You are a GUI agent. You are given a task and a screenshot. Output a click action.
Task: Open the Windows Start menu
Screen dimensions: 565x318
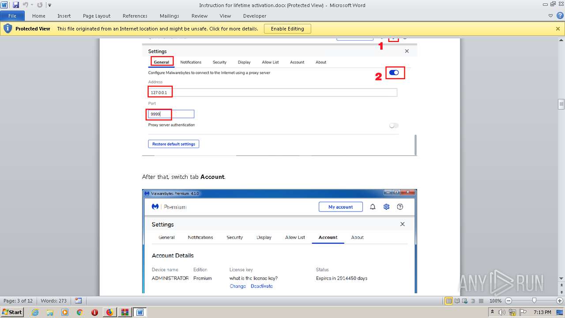pyautogui.click(x=12, y=312)
